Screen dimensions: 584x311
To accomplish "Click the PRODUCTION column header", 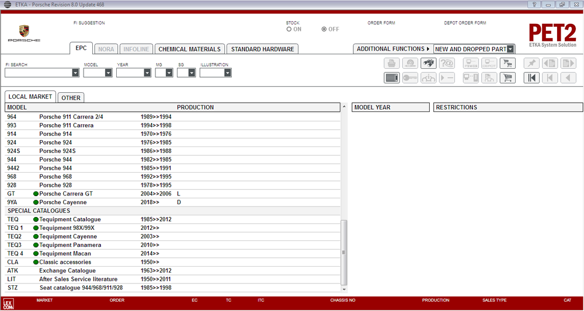I will click(x=195, y=107).
